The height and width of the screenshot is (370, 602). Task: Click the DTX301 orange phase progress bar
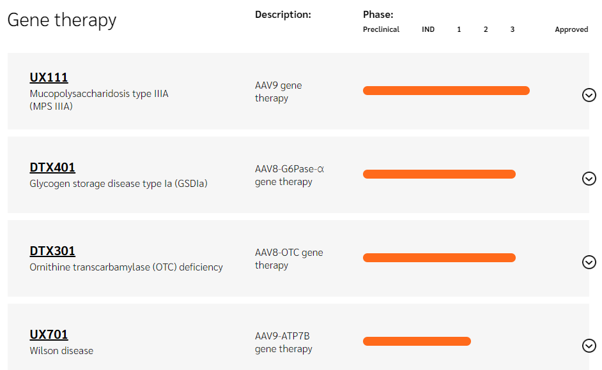(x=439, y=258)
